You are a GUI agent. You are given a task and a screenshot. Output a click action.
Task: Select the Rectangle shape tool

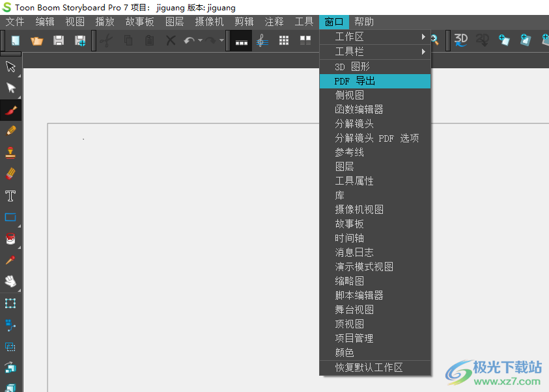tap(10, 217)
